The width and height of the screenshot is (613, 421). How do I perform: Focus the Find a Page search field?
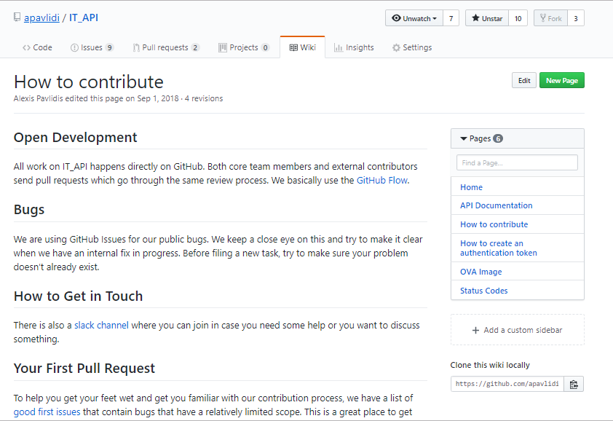click(x=517, y=162)
